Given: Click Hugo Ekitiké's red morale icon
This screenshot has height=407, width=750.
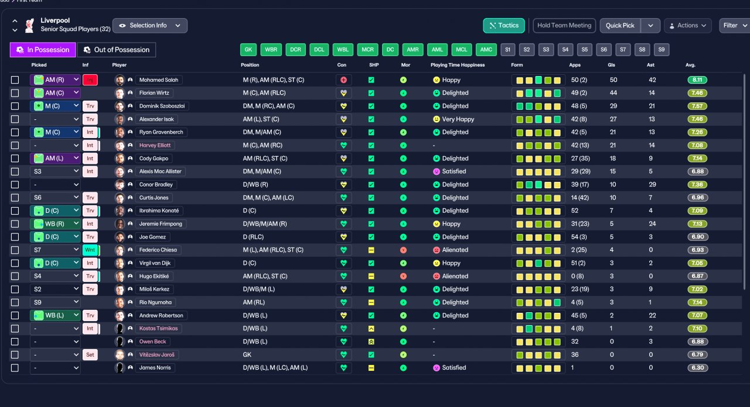Looking at the screenshot, I should (x=403, y=276).
